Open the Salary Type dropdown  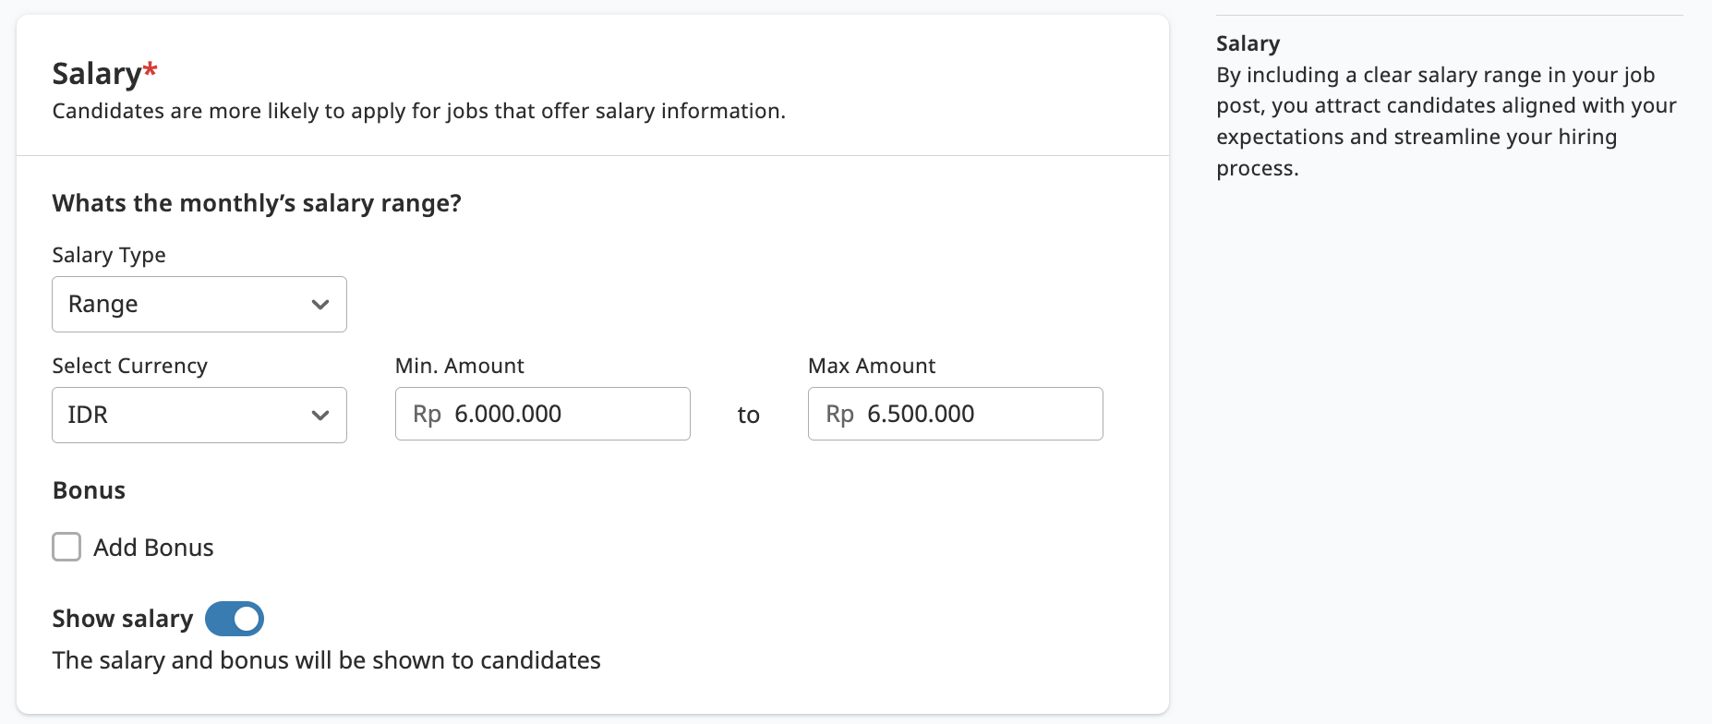[199, 304]
